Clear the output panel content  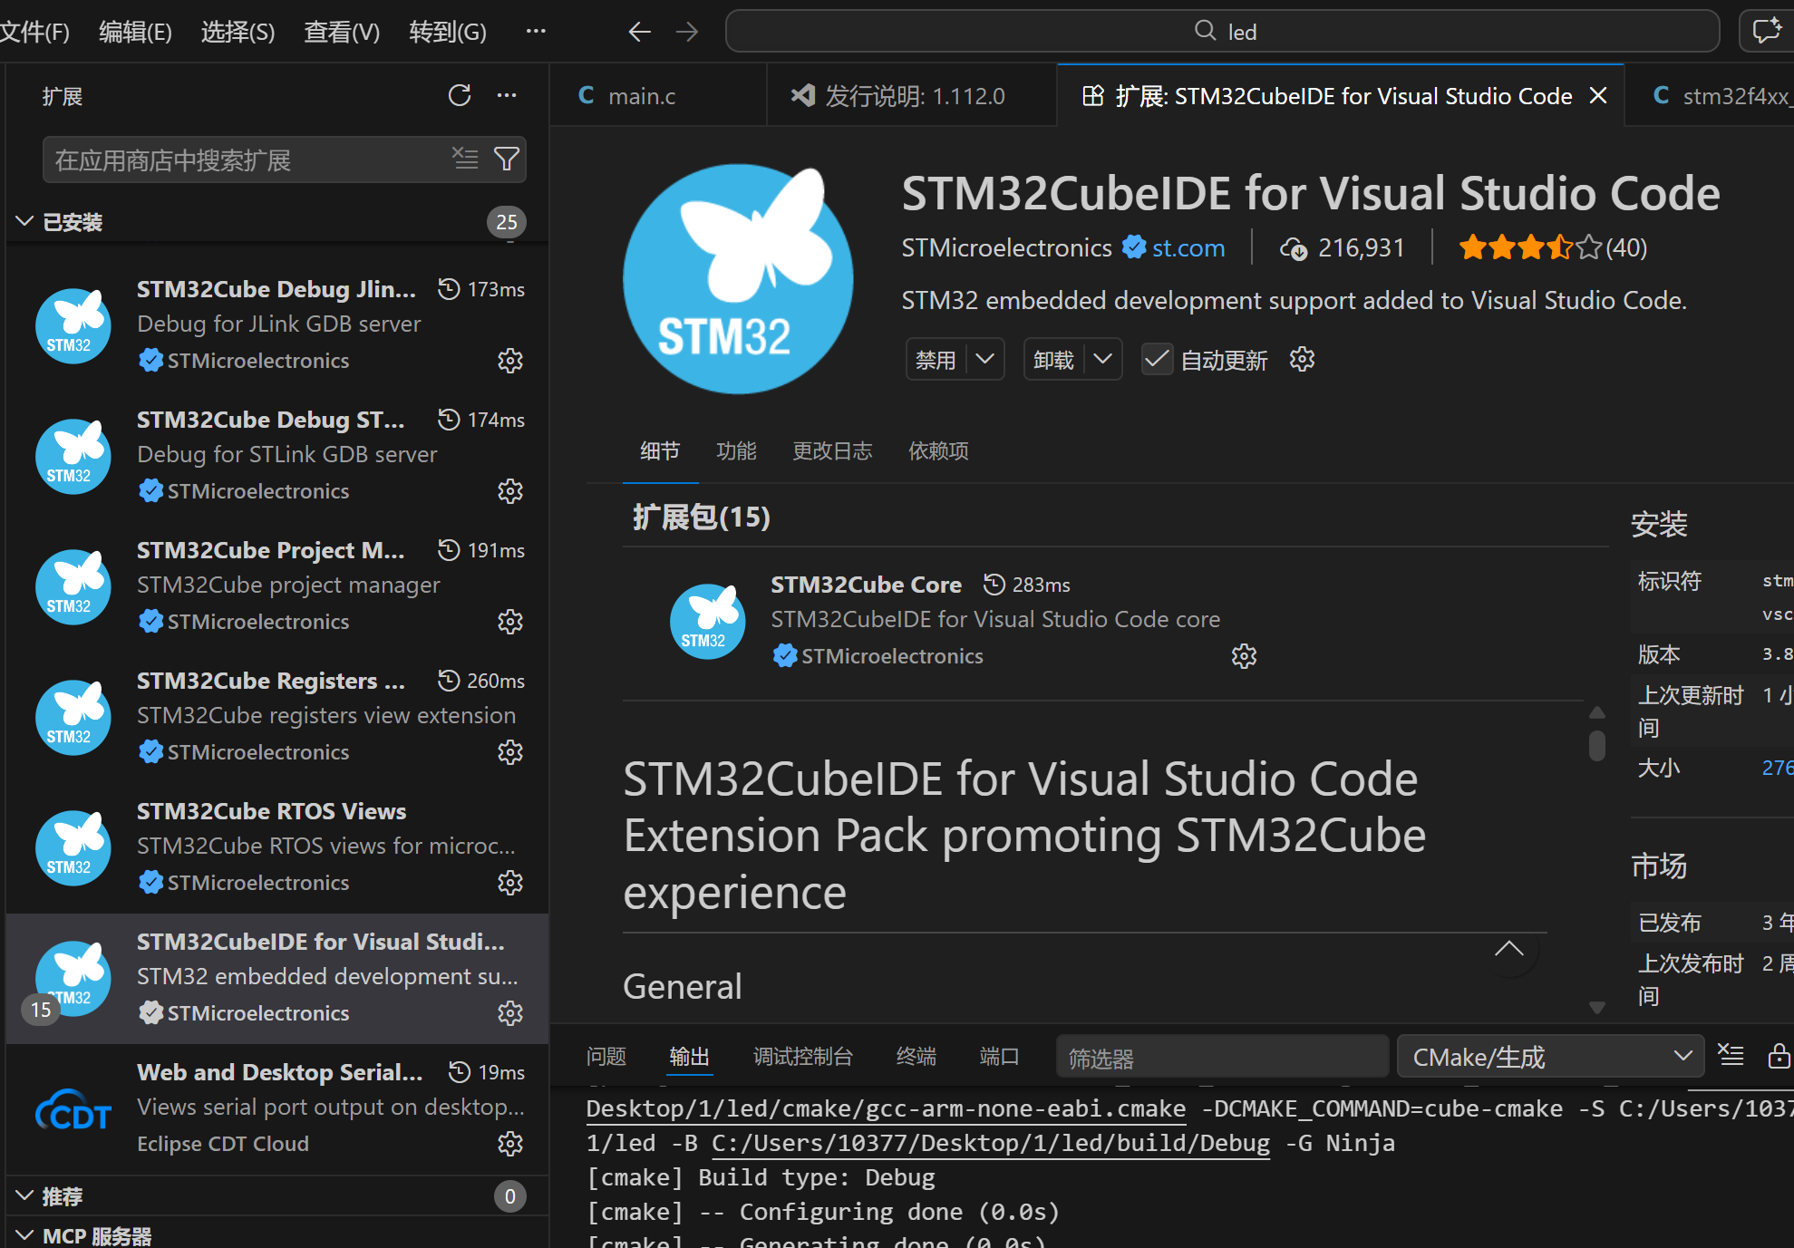(1731, 1056)
